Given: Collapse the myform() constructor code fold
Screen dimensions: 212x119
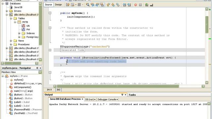Looking at the screenshot, I should 50,13.
